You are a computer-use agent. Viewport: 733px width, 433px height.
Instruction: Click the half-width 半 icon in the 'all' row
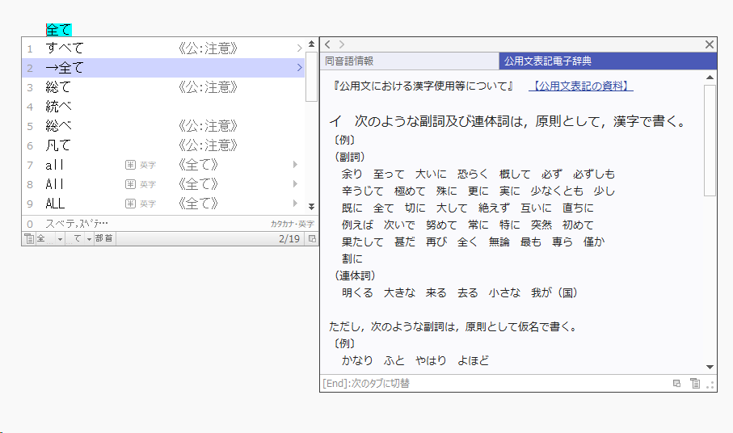tap(130, 165)
